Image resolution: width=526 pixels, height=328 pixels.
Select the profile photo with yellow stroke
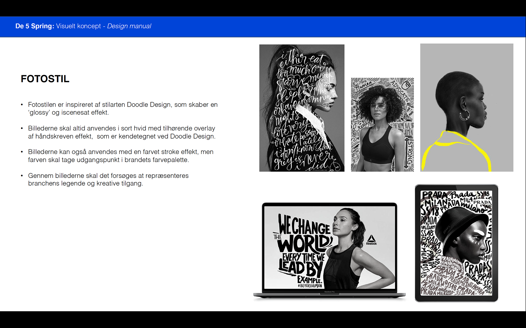467,107
